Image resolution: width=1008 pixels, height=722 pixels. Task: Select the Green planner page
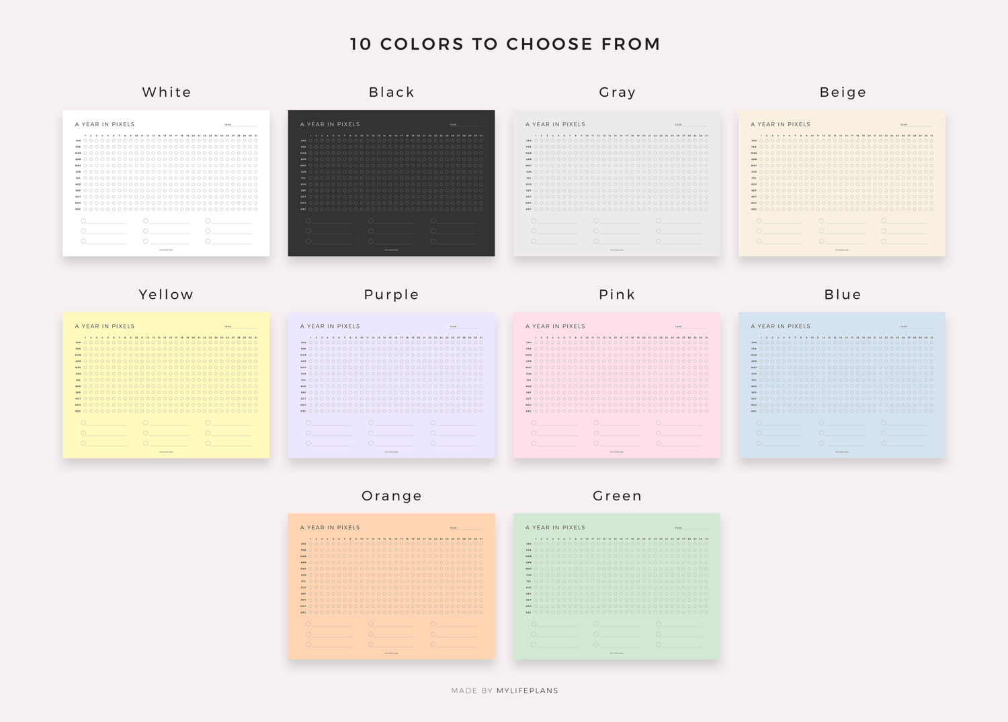tap(616, 586)
